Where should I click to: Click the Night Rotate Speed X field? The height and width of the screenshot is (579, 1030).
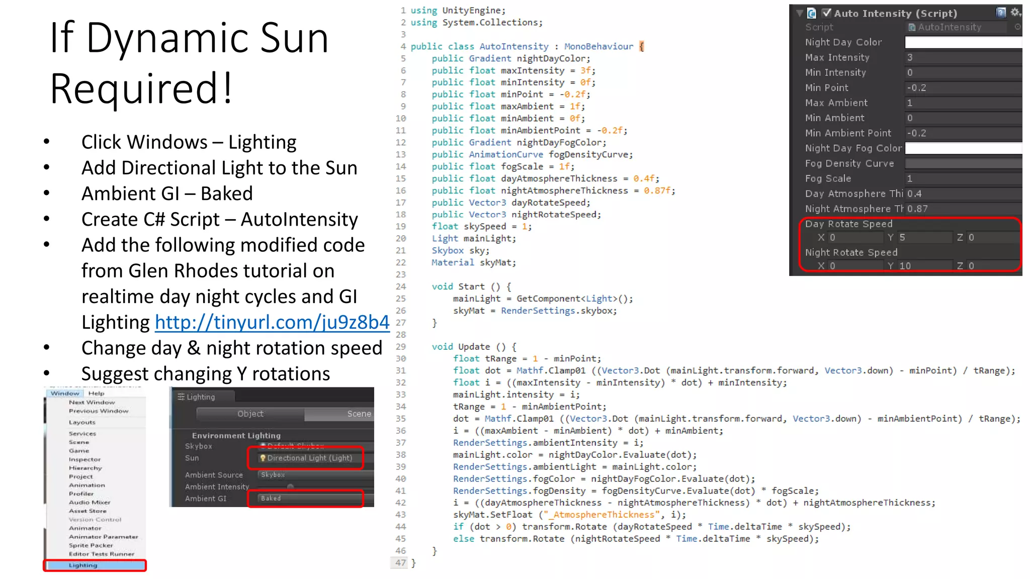tap(855, 266)
